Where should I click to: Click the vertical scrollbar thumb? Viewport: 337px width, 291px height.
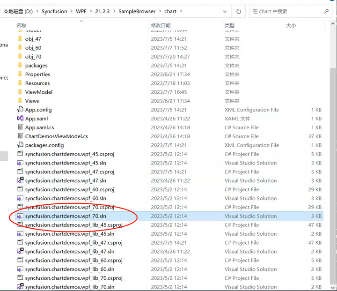pyautogui.click(x=333, y=176)
